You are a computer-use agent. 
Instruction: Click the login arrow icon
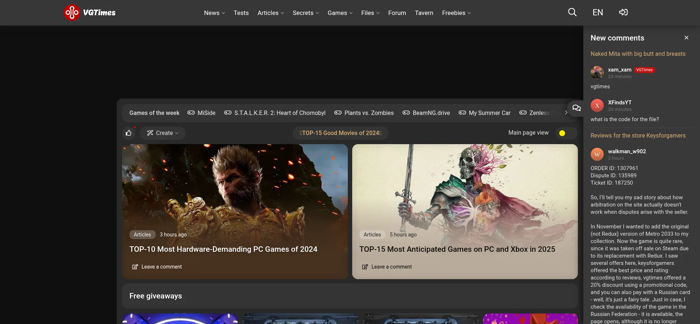[623, 12]
